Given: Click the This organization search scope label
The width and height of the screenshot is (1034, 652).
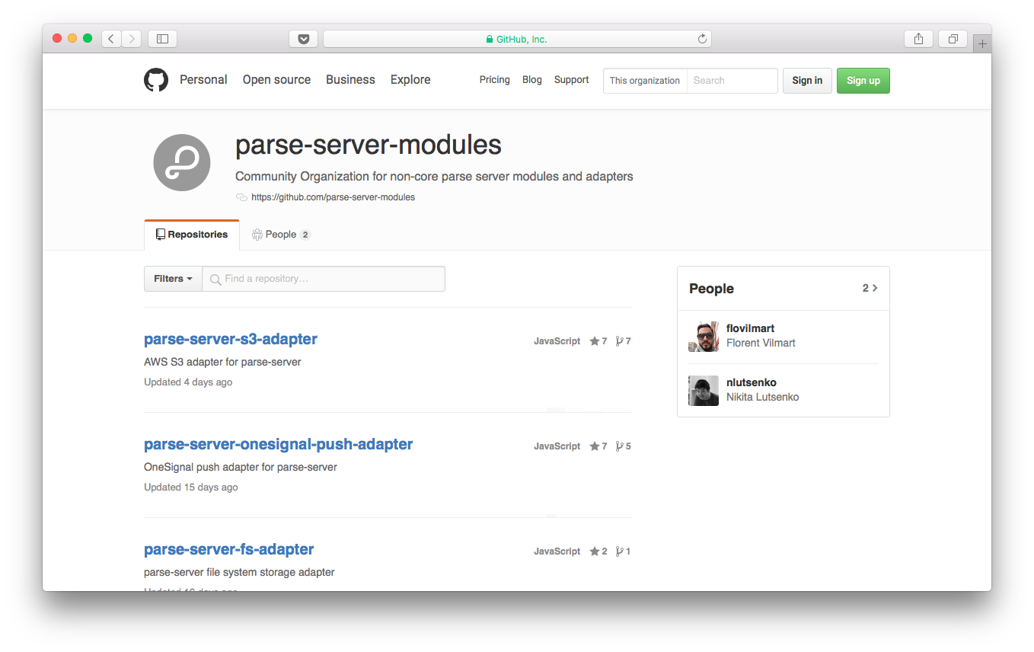Looking at the screenshot, I should [x=645, y=81].
